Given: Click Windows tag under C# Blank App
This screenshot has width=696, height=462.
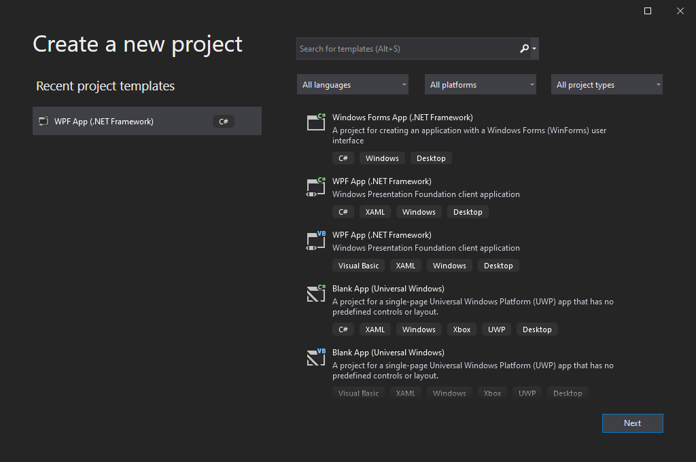Looking at the screenshot, I should coord(419,330).
